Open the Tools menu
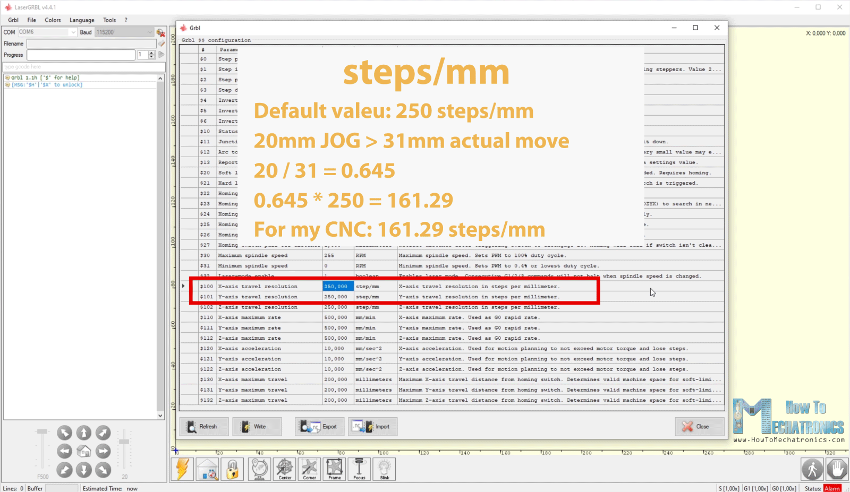Viewport: 850px width, 492px height. click(109, 20)
